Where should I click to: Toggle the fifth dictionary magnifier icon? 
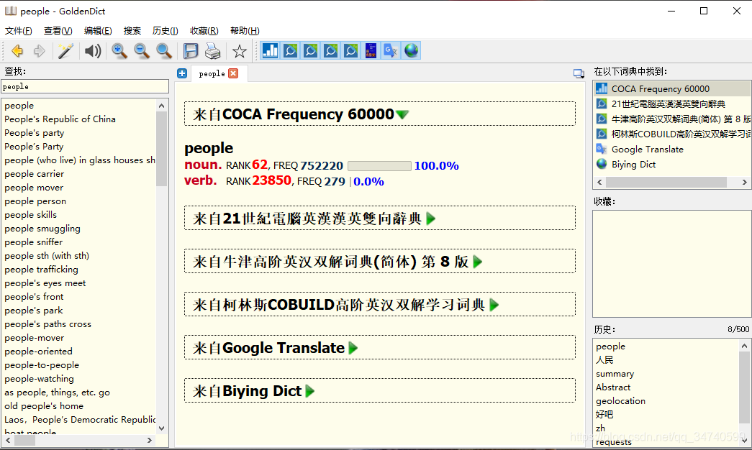point(350,50)
